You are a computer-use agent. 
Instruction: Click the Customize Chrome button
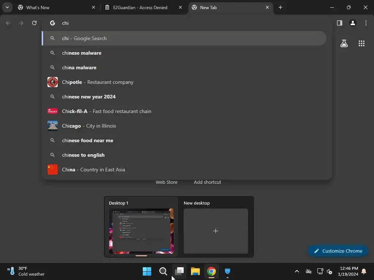338,251
